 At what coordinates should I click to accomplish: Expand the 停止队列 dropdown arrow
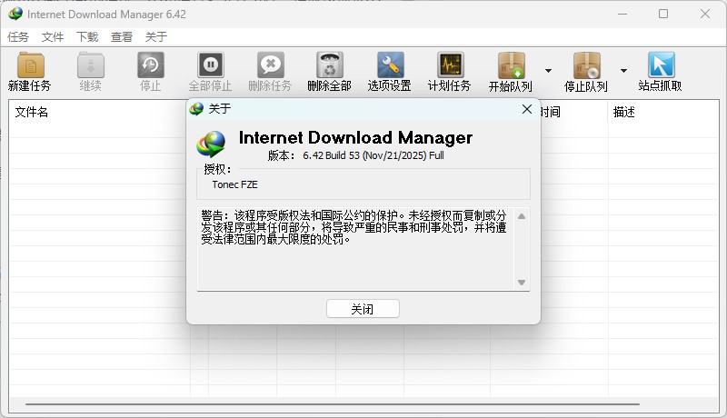tap(624, 71)
